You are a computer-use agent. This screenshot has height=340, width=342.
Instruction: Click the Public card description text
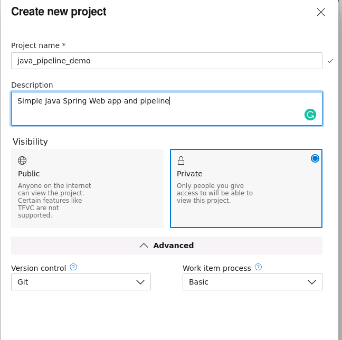(x=54, y=200)
